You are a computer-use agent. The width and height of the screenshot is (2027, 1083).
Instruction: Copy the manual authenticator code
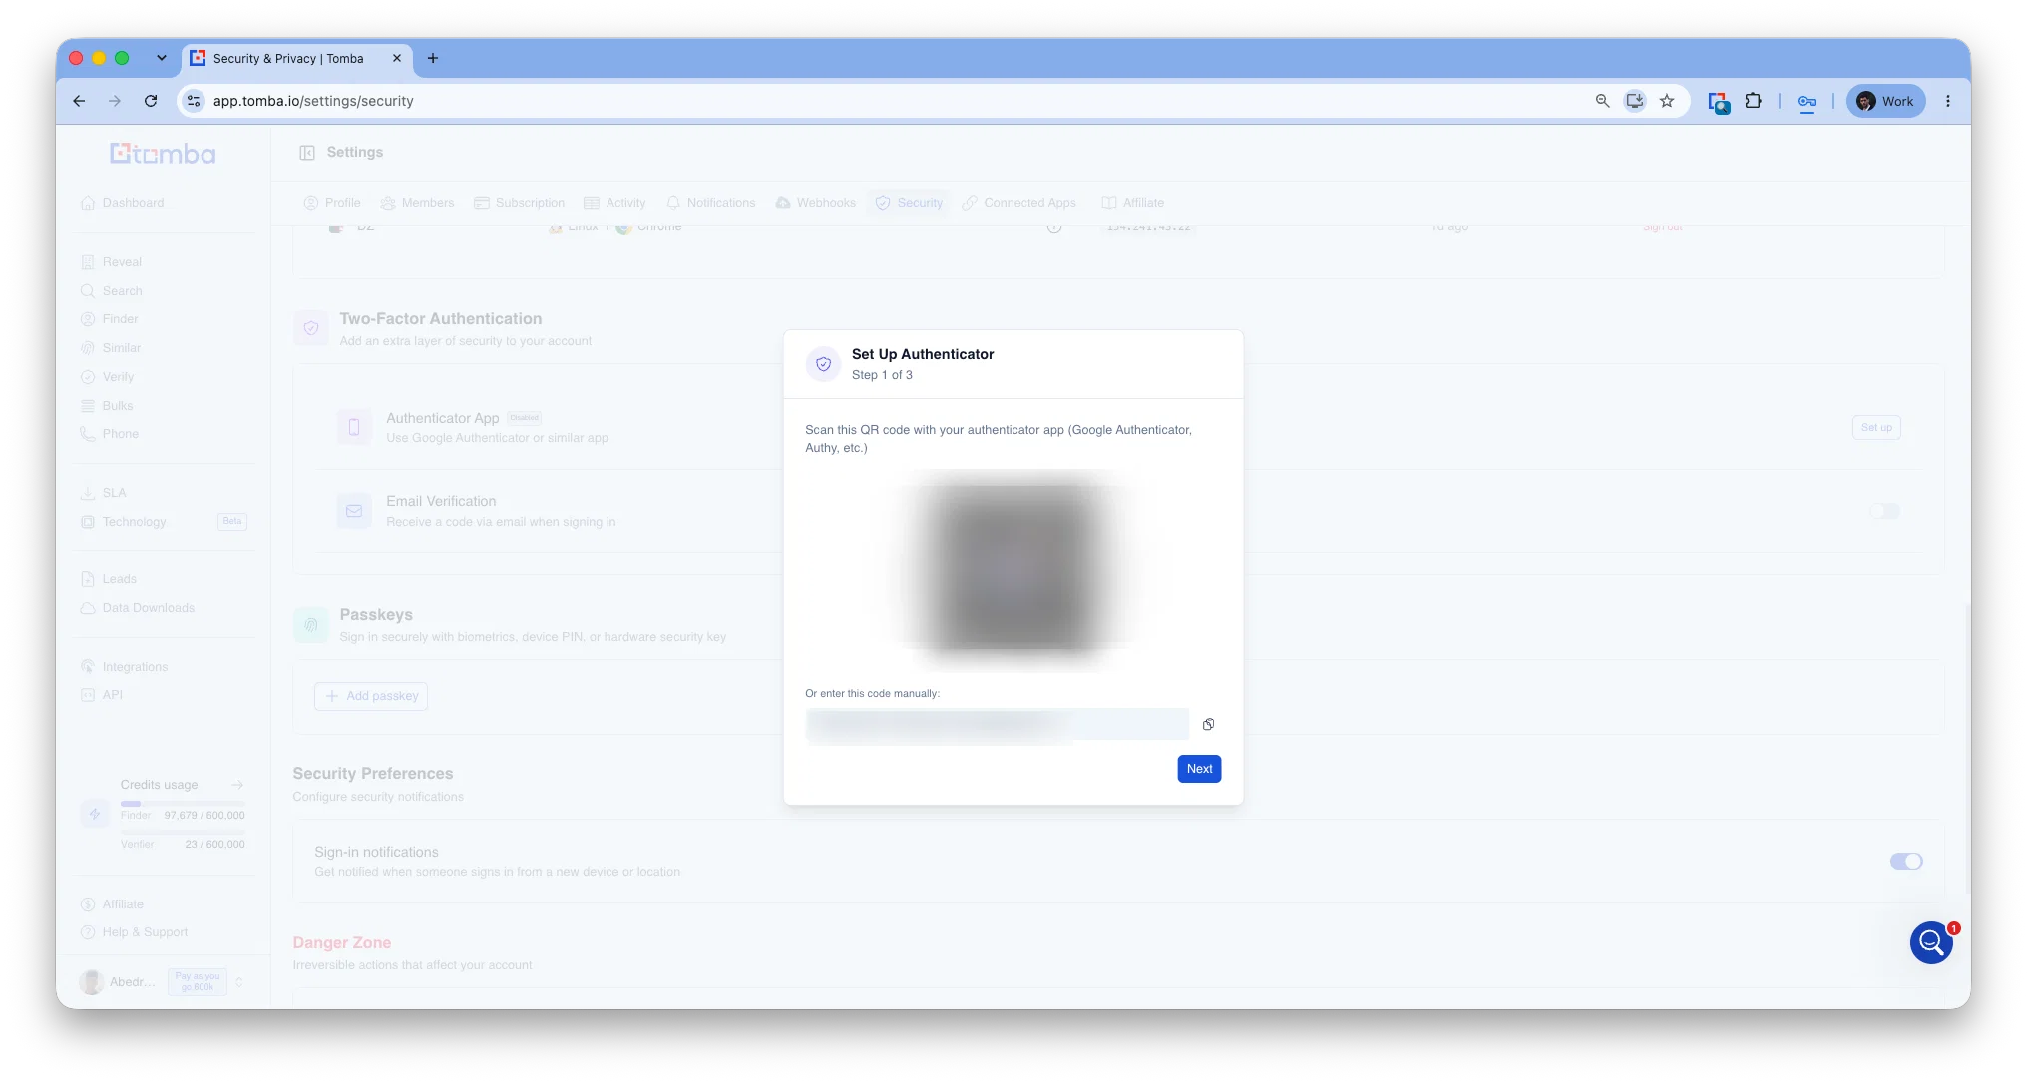(1208, 724)
